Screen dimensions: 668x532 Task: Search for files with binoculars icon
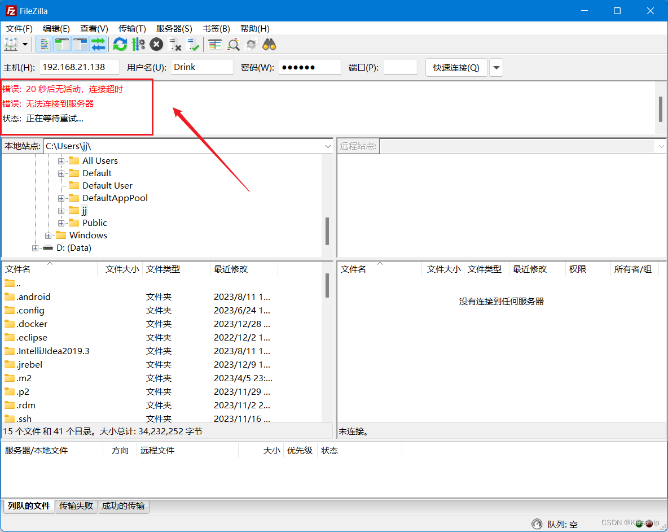click(x=269, y=44)
